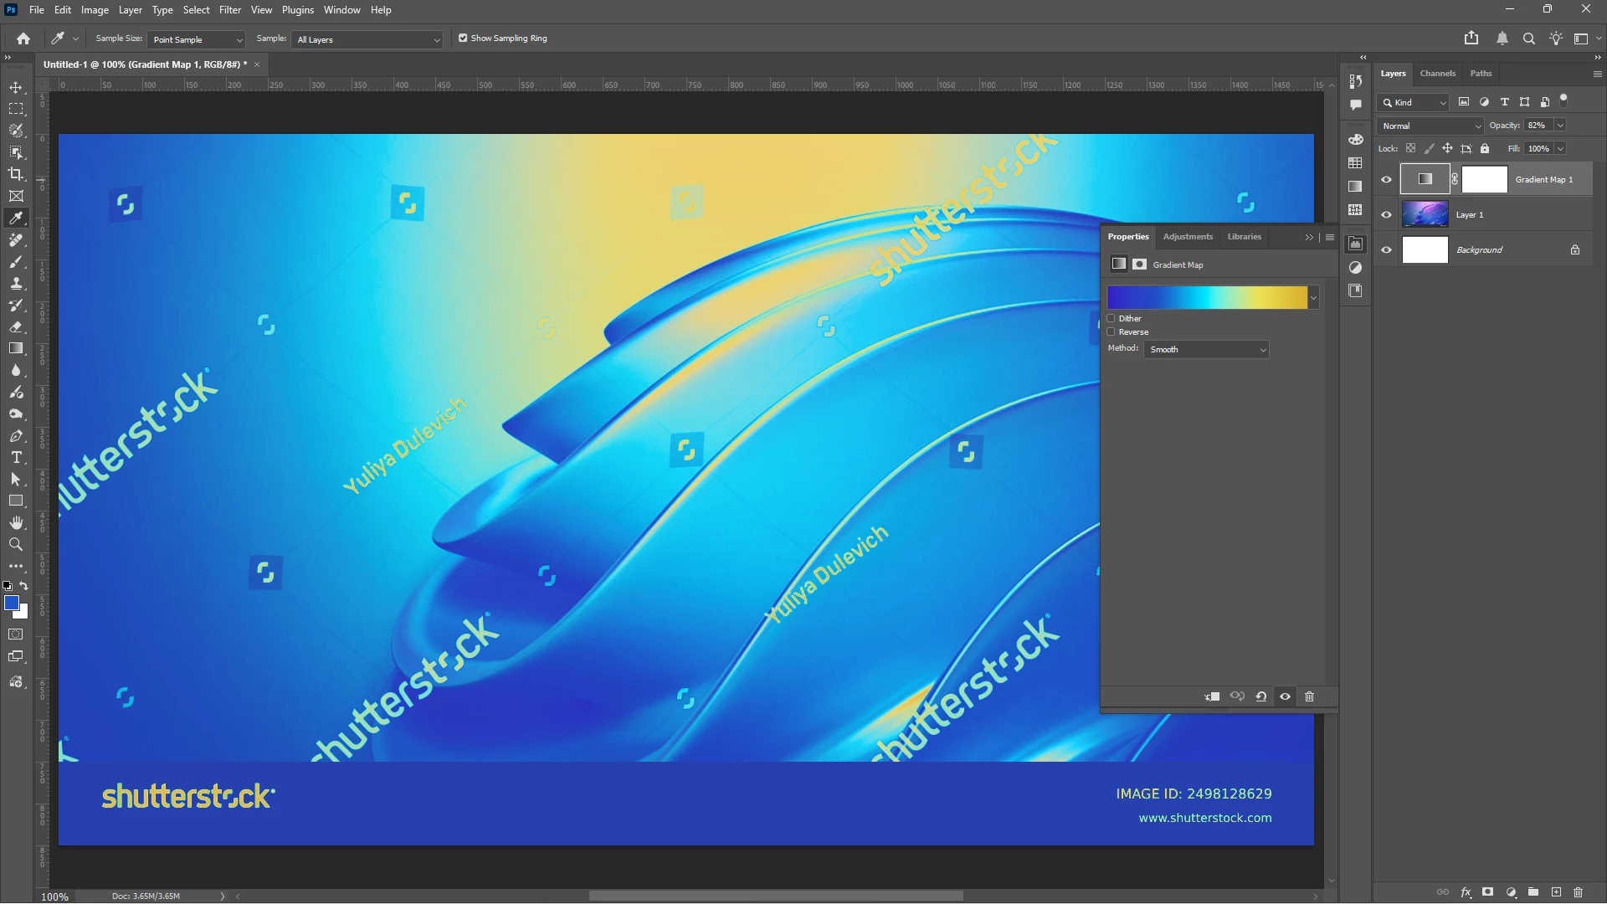Image resolution: width=1607 pixels, height=904 pixels.
Task: Go to the Home screen
Action: (x=23, y=39)
